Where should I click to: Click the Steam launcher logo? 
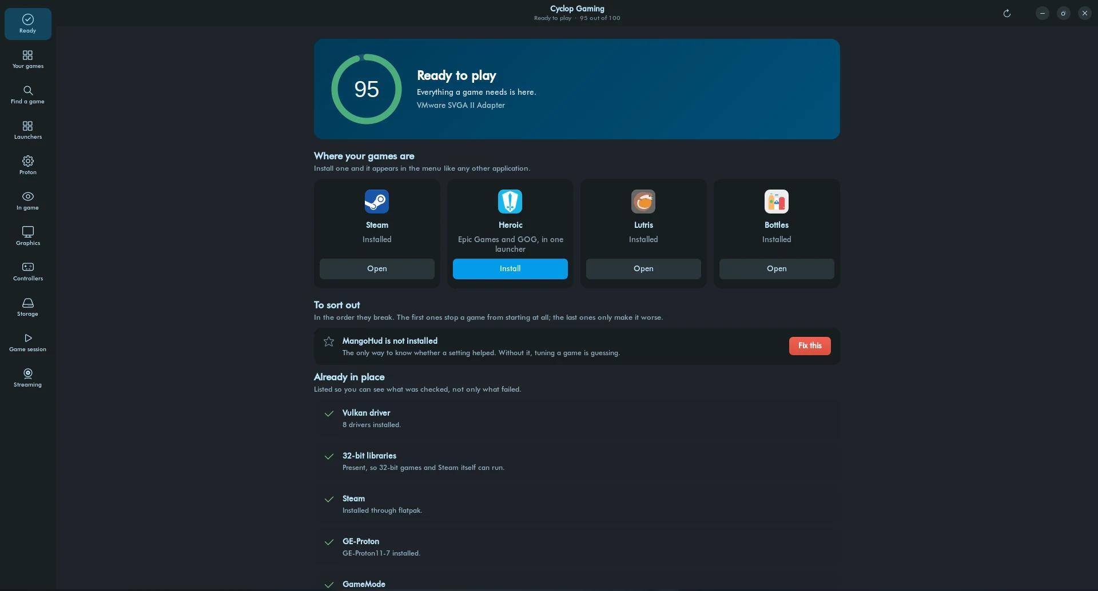[377, 202]
